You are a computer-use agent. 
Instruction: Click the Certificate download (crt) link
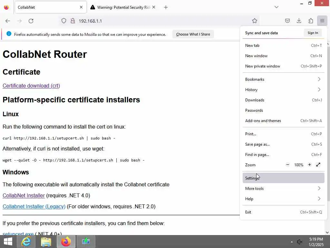click(x=31, y=86)
